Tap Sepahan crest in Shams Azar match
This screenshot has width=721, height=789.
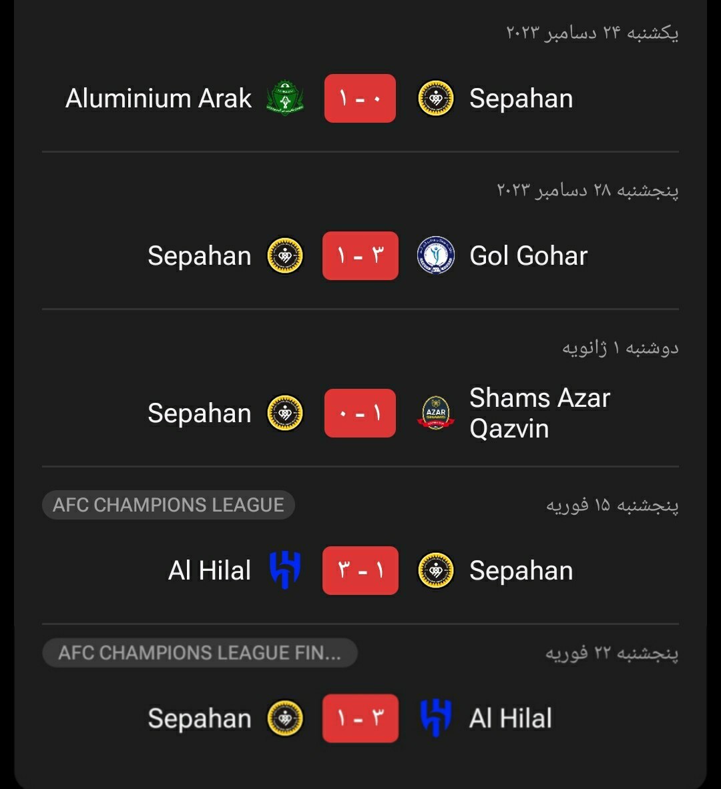tap(285, 414)
